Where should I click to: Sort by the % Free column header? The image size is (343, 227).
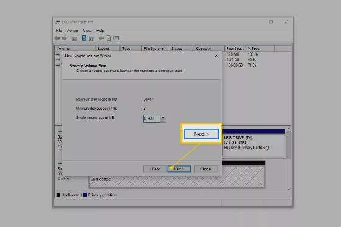[260, 48]
